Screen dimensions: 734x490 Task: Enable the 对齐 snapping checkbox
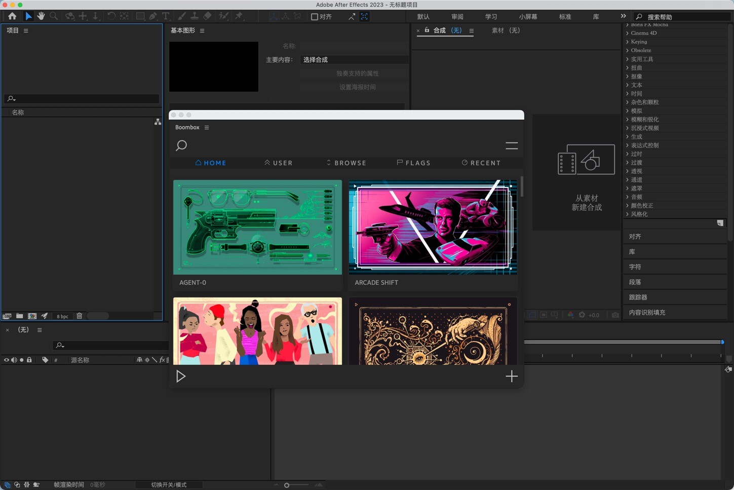314,17
